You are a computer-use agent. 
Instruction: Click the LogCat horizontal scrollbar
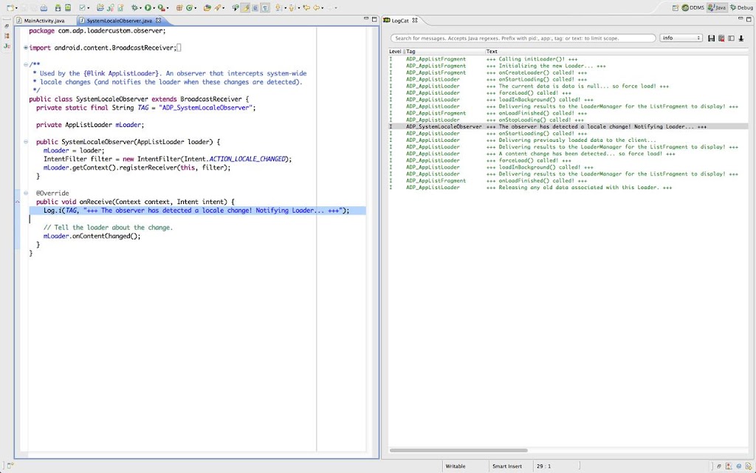point(458,450)
